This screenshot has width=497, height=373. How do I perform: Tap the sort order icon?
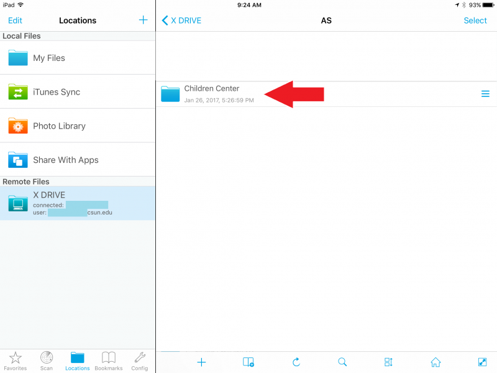point(388,362)
